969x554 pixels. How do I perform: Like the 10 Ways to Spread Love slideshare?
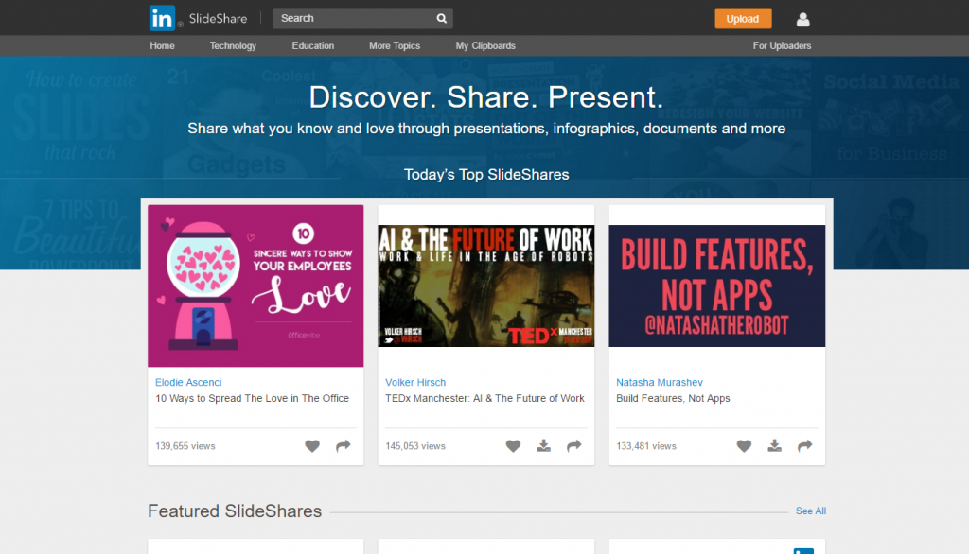pyautogui.click(x=312, y=446)
